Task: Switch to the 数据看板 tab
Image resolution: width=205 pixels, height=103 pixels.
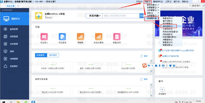Action: [x=41, y=55]
